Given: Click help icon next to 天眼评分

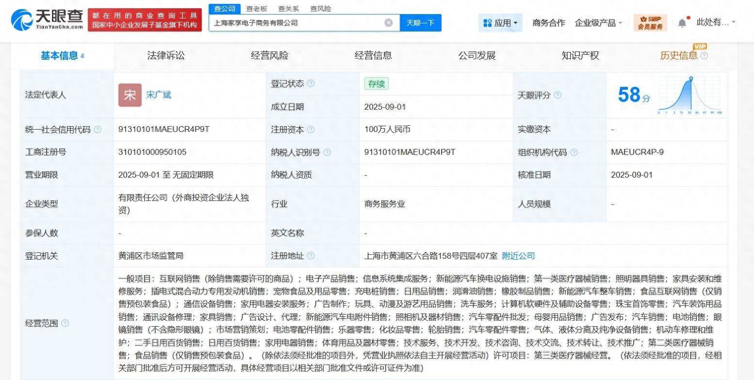Looking at the screenshot, I should pos(557,95).
